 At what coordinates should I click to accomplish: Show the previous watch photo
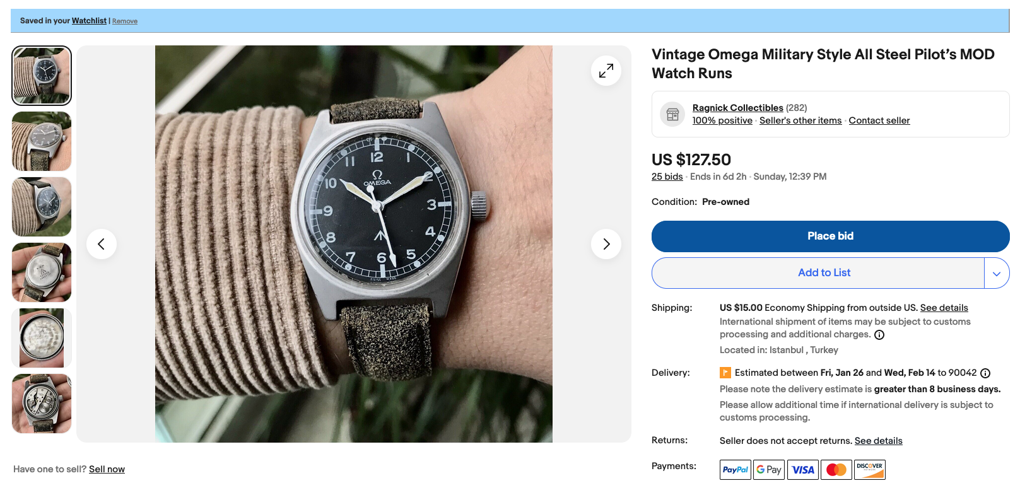click(102, 244)
